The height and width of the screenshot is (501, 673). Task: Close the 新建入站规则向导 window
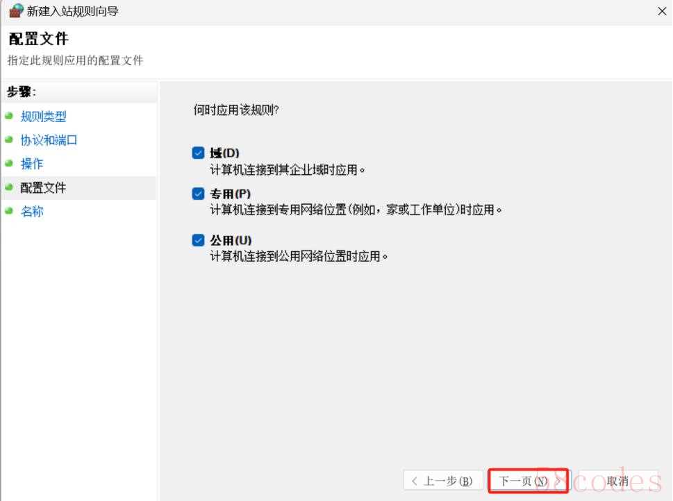tap(662, 10)
